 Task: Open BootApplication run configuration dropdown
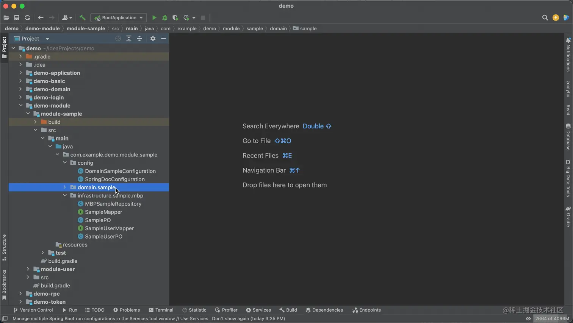pyautogui.click(x=119, y=18)
